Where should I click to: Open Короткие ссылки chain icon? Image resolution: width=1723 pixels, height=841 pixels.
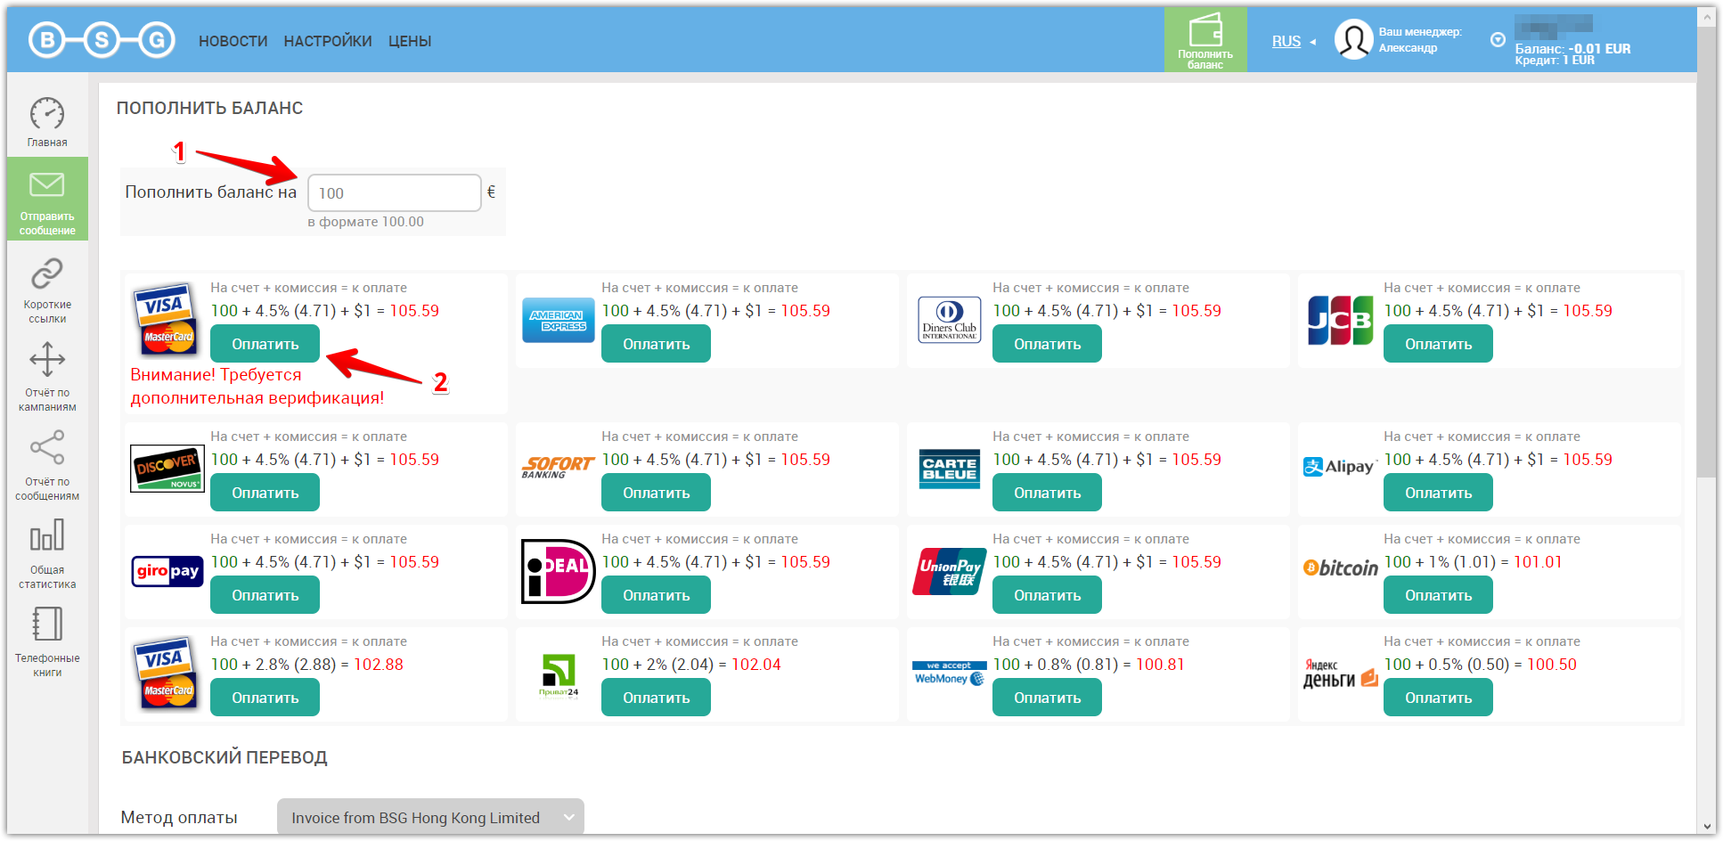point(47,274)
